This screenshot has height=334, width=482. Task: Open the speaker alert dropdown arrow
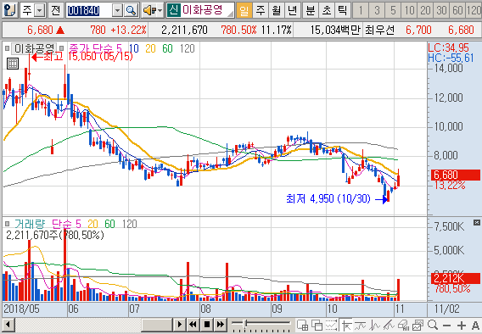(160, 11)
